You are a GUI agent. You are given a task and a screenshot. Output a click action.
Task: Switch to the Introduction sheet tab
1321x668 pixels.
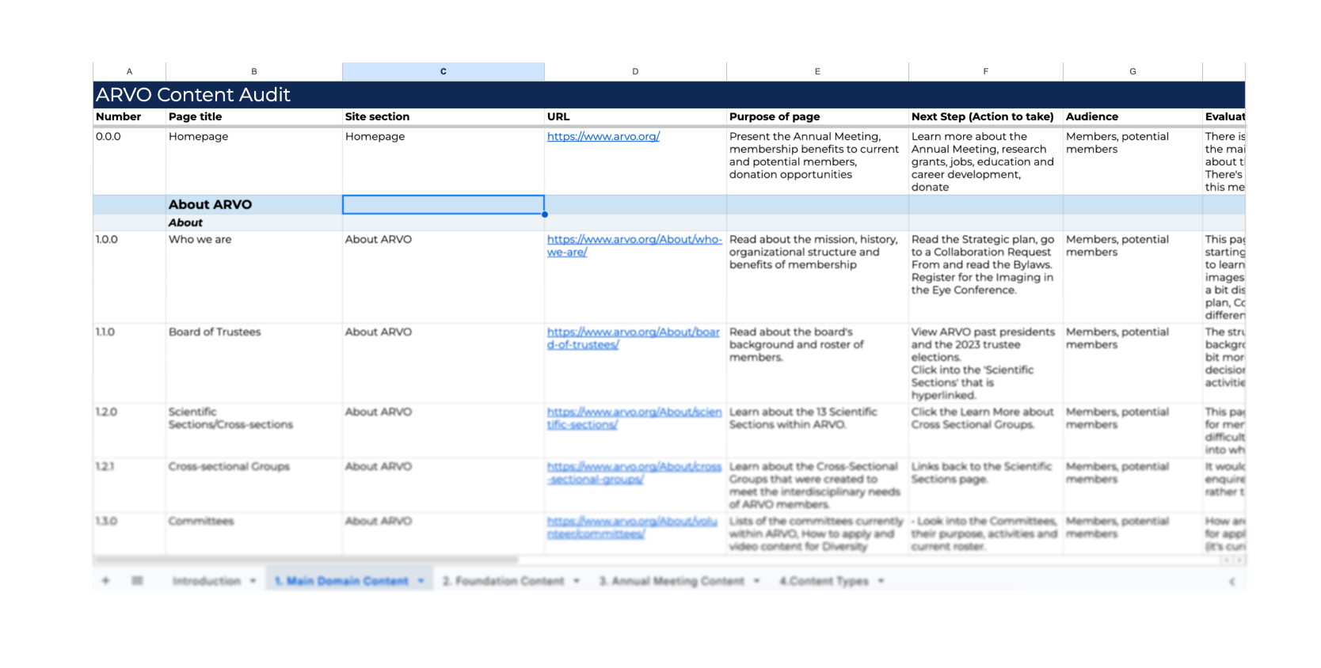coord(206,581)
